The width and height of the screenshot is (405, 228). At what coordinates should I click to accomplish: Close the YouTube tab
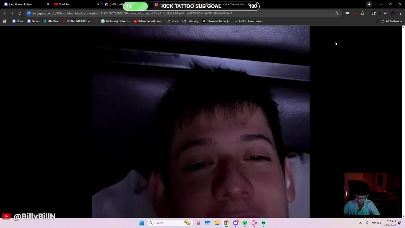click(98, 4)
